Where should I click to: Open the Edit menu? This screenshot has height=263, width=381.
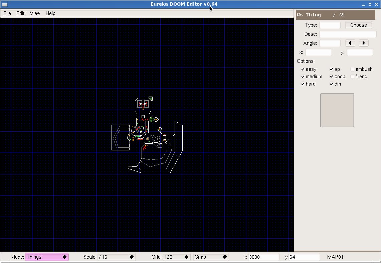(x=20, y=13)
